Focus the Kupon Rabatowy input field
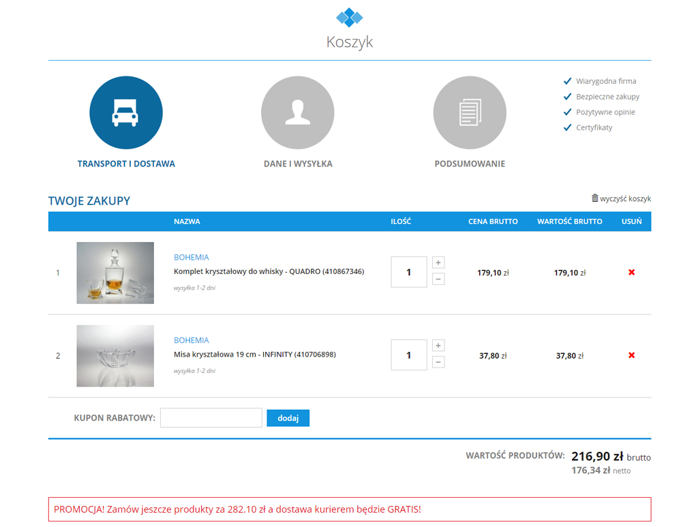This screenshot has height=527, width=698. [x=211, y=418]
